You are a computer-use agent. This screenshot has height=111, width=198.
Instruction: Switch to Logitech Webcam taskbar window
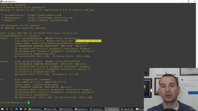pyautogui.click(x=127, y=109)
